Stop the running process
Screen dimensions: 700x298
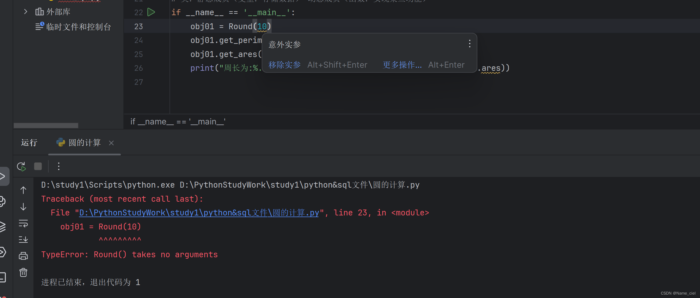[x=38, y=166]
